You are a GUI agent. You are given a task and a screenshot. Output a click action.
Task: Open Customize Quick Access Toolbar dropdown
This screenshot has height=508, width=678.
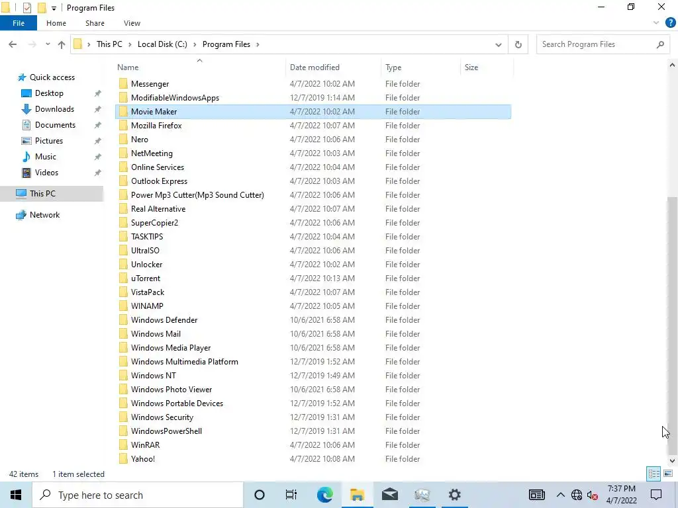[54, 8]
